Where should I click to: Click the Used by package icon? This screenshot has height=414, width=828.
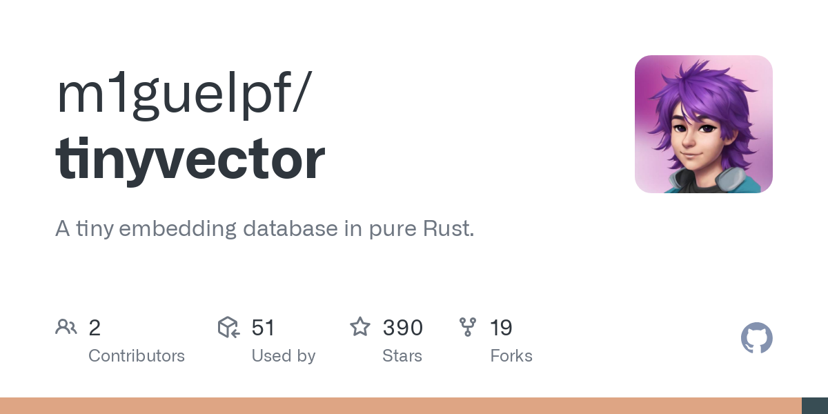tap(228, 327)
